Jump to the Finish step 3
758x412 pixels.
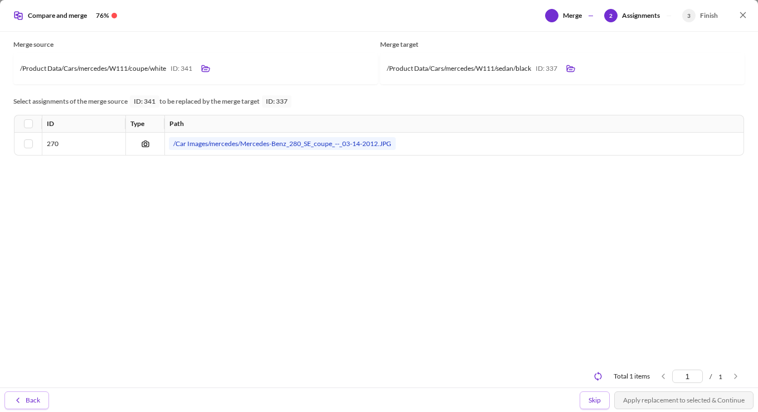point(700,16)
